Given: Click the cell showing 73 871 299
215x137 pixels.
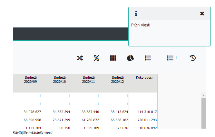Looking at the screenshot, I should pos(61,120).
